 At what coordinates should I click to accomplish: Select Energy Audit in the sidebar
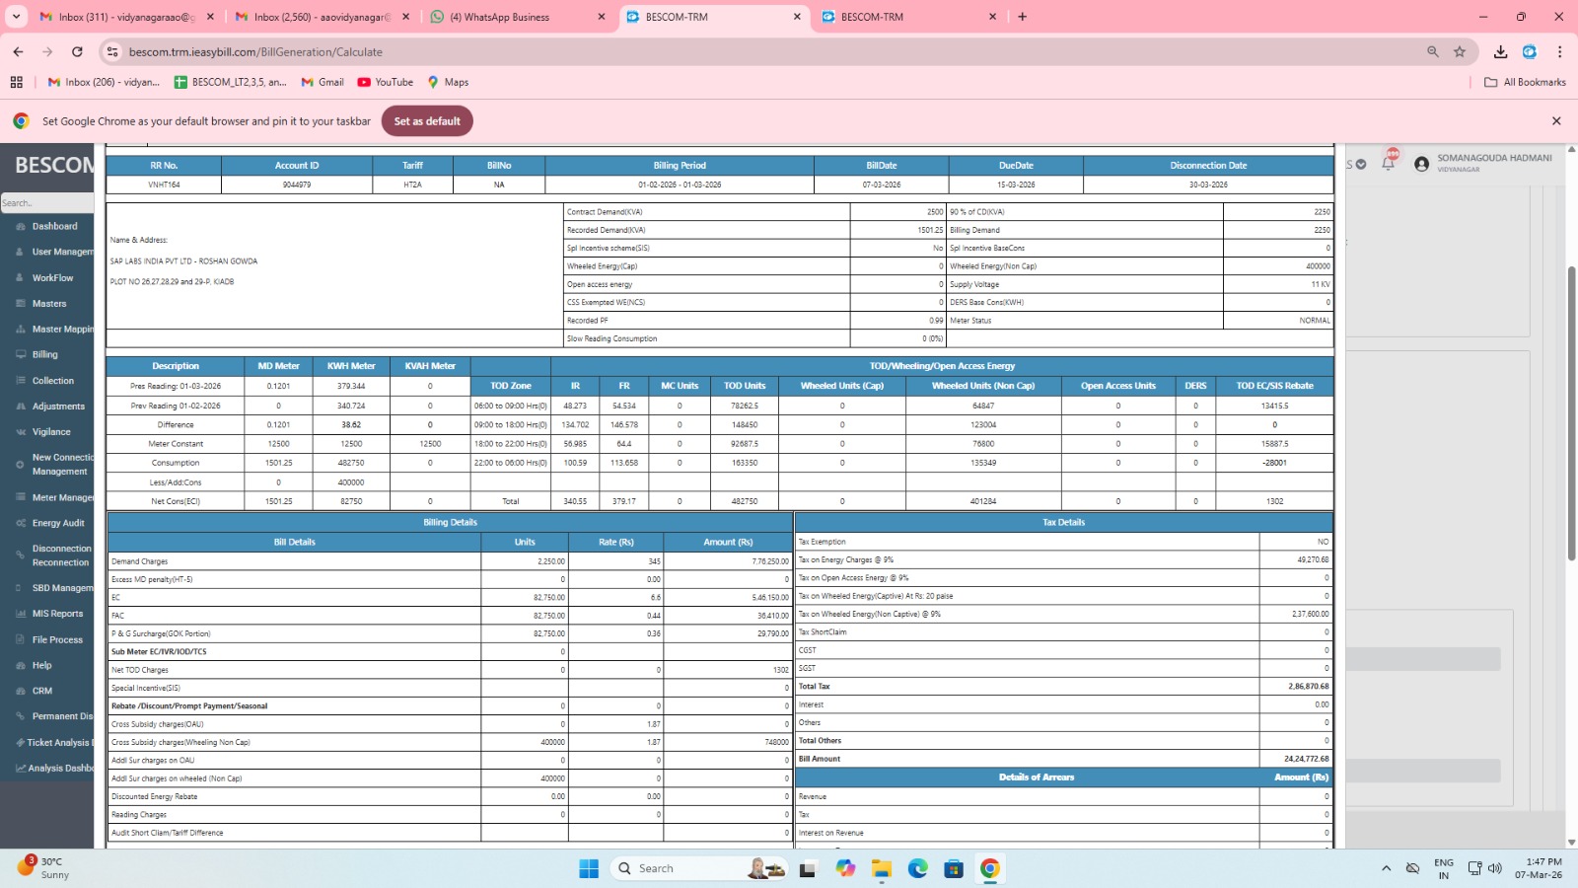pos(58,524)
